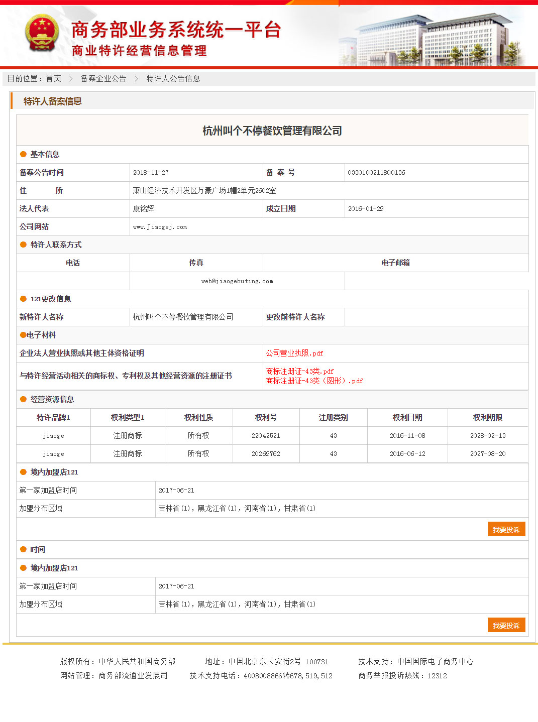Viewport: 538px width, 722px height.
Task: Click the 我要投诉 button at the bottom of the page
Action: 506,625
